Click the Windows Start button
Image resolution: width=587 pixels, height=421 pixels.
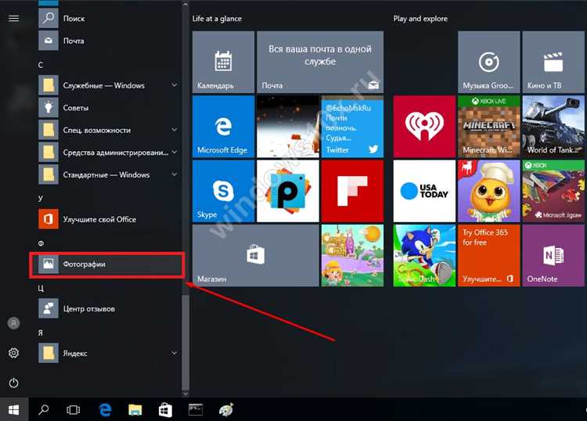[14, 410]
